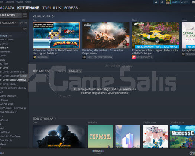Select Space - Definitive Ed entry
This screenshot has width=195, height=156.
(x=13, y=108)
